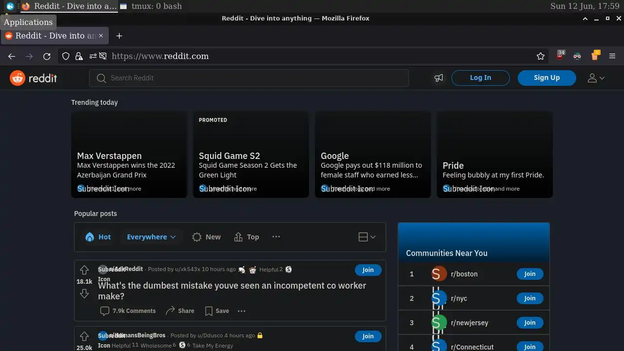The height and width of the screenshot is (351, 624).
Task: Close the Reddit browser tab
Action: click(101, 36)
